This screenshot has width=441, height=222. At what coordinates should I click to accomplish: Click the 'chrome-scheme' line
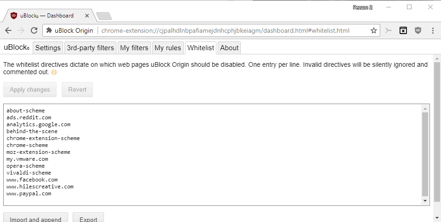click(x=27, y=145)
